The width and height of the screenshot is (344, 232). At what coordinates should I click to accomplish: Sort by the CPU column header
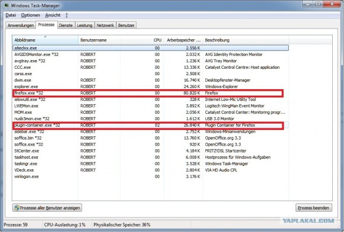point(142,40)
